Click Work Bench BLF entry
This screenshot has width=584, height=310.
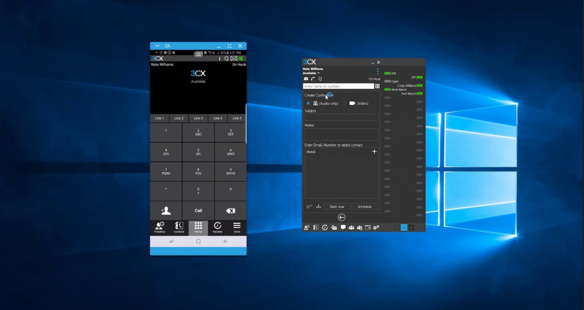pyautogui.click(x=396, y=89)
